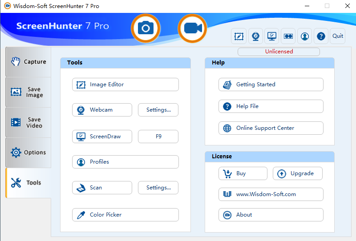Open the Scan Settings... button
Image resolution: width=356 pixels, height=241 pixels.
pos(158,188)
